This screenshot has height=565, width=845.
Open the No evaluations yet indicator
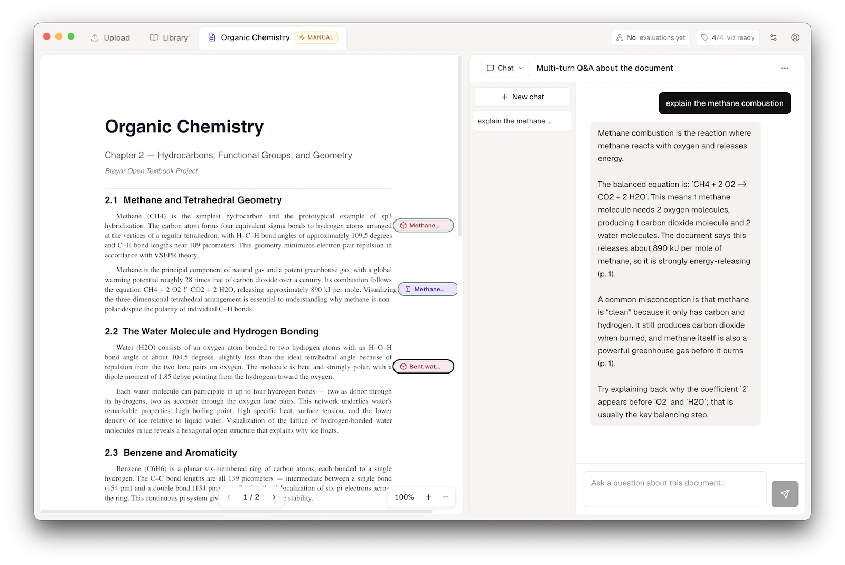pos(651,38)
